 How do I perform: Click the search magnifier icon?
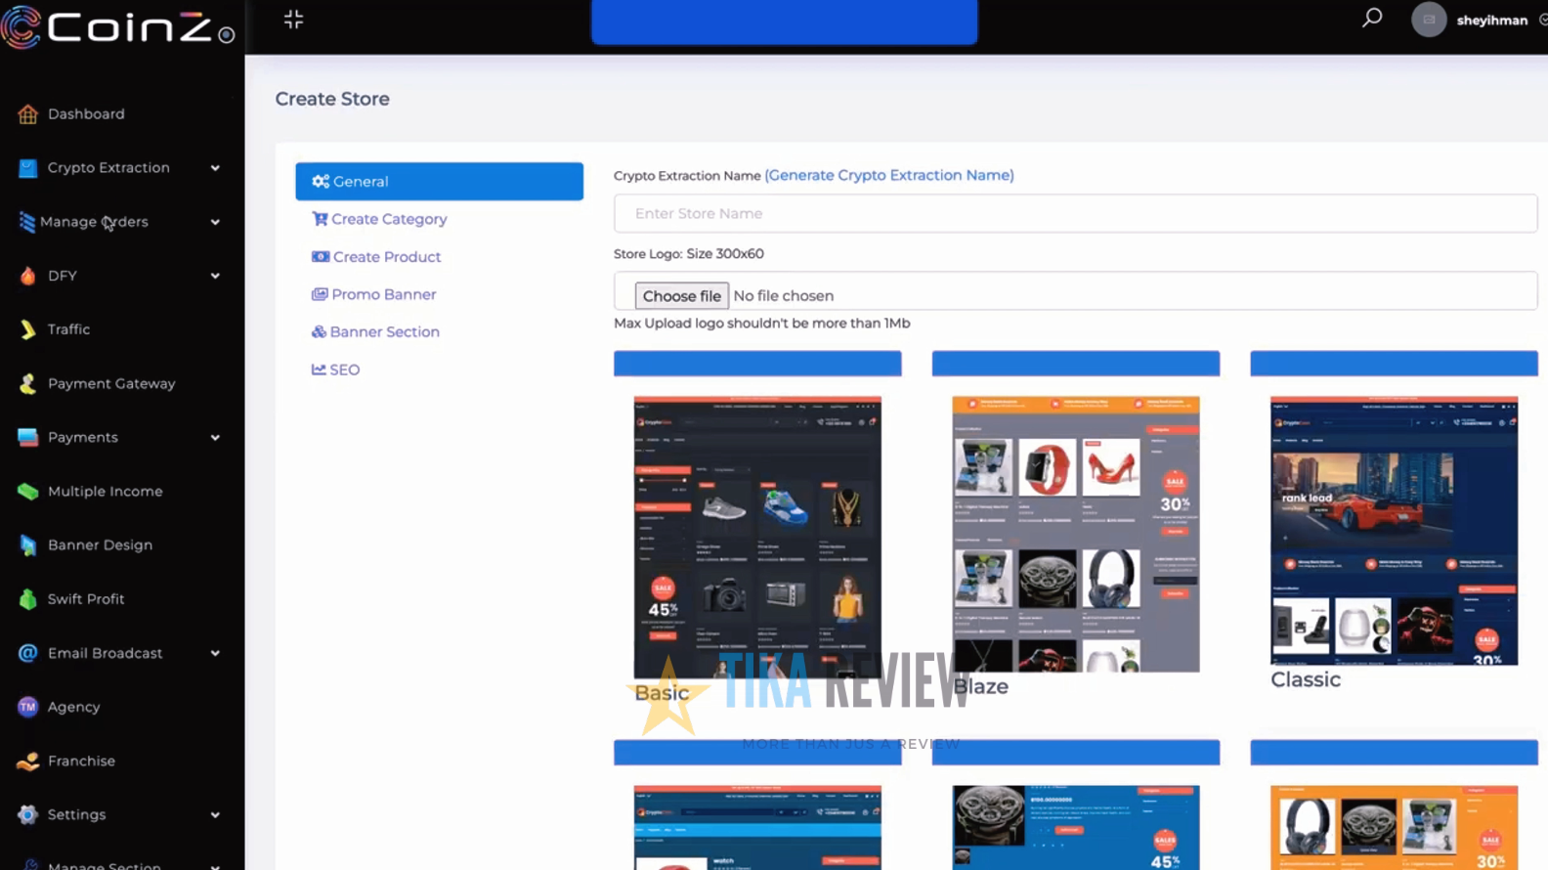[x=1372, y=19]
